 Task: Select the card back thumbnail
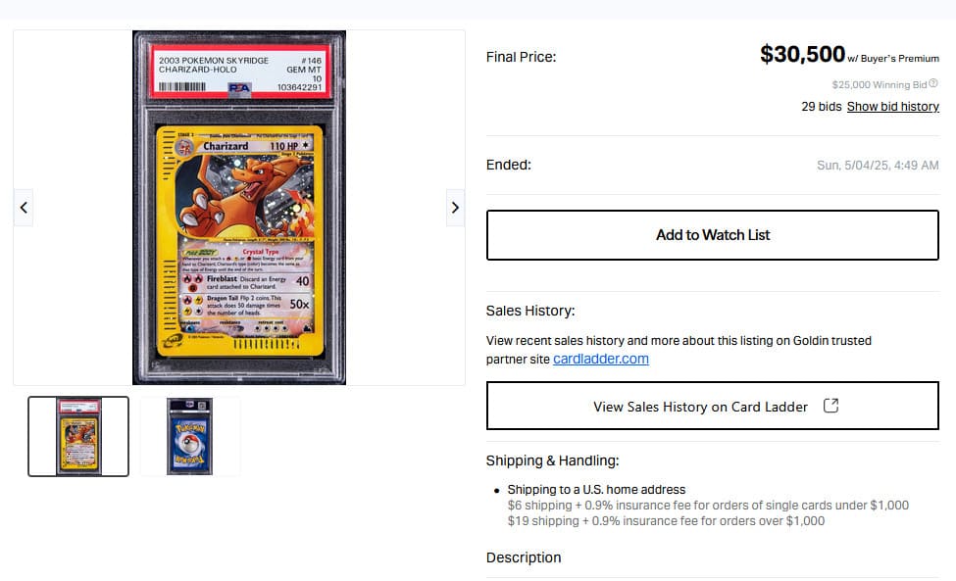(x=189, y=436)
